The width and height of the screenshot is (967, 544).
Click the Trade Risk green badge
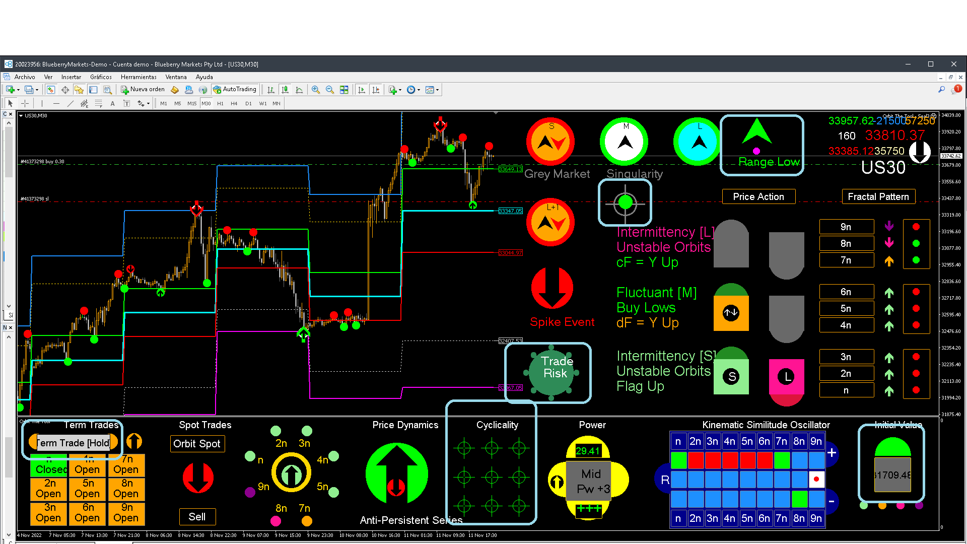click(x=551, y=373)
